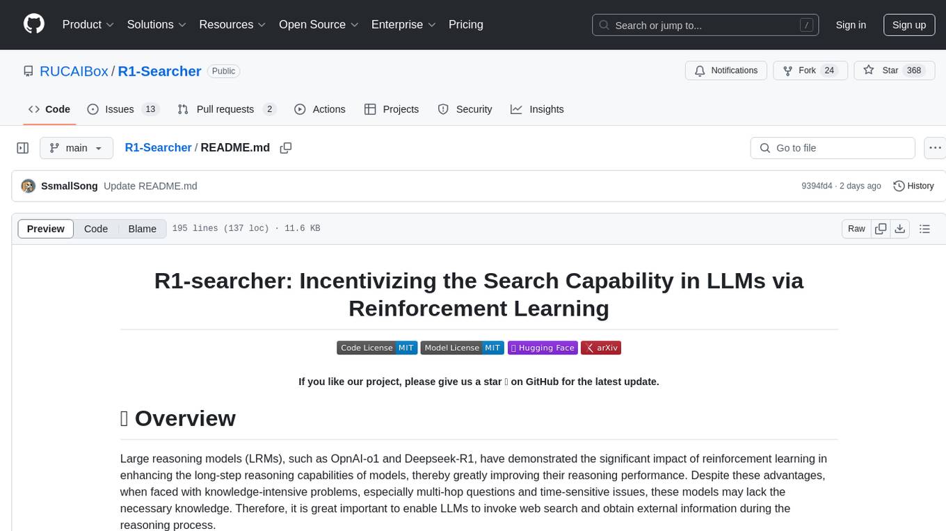
Task: Expand the Enterprise menu
Action: coord(403,24)
